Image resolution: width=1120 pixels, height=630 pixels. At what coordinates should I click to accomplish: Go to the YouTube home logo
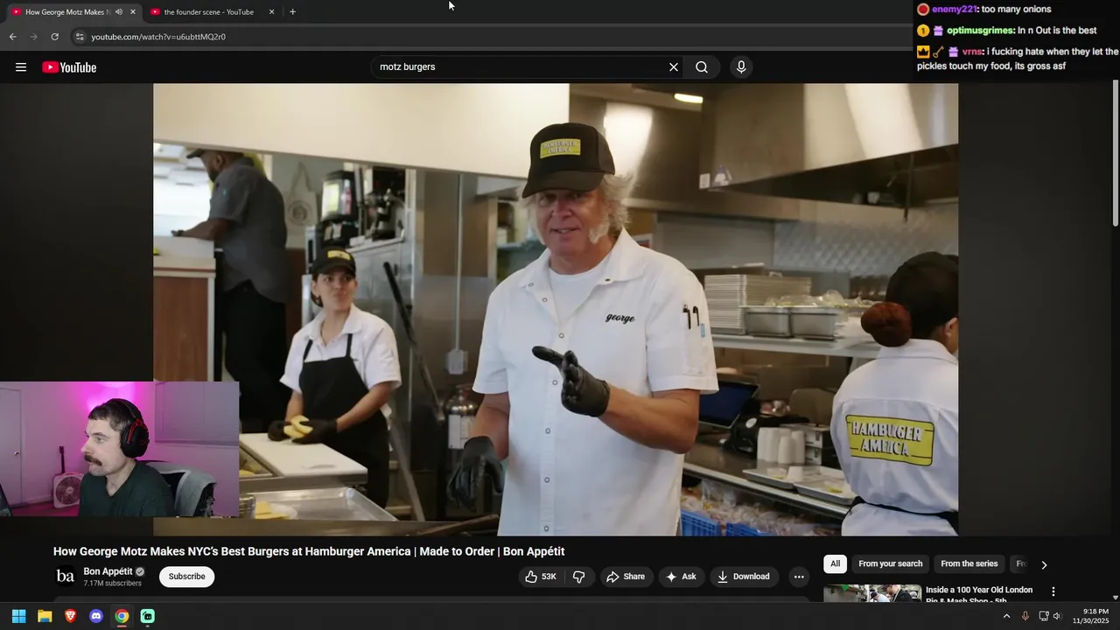click(x=69, y=67)
